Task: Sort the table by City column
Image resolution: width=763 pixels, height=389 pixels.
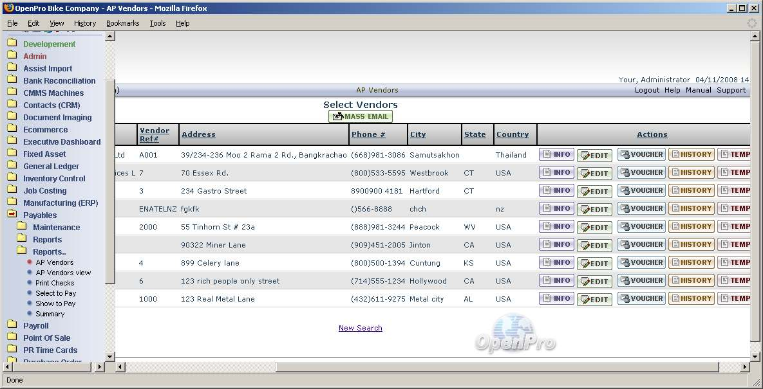Action: click(418, 134)
